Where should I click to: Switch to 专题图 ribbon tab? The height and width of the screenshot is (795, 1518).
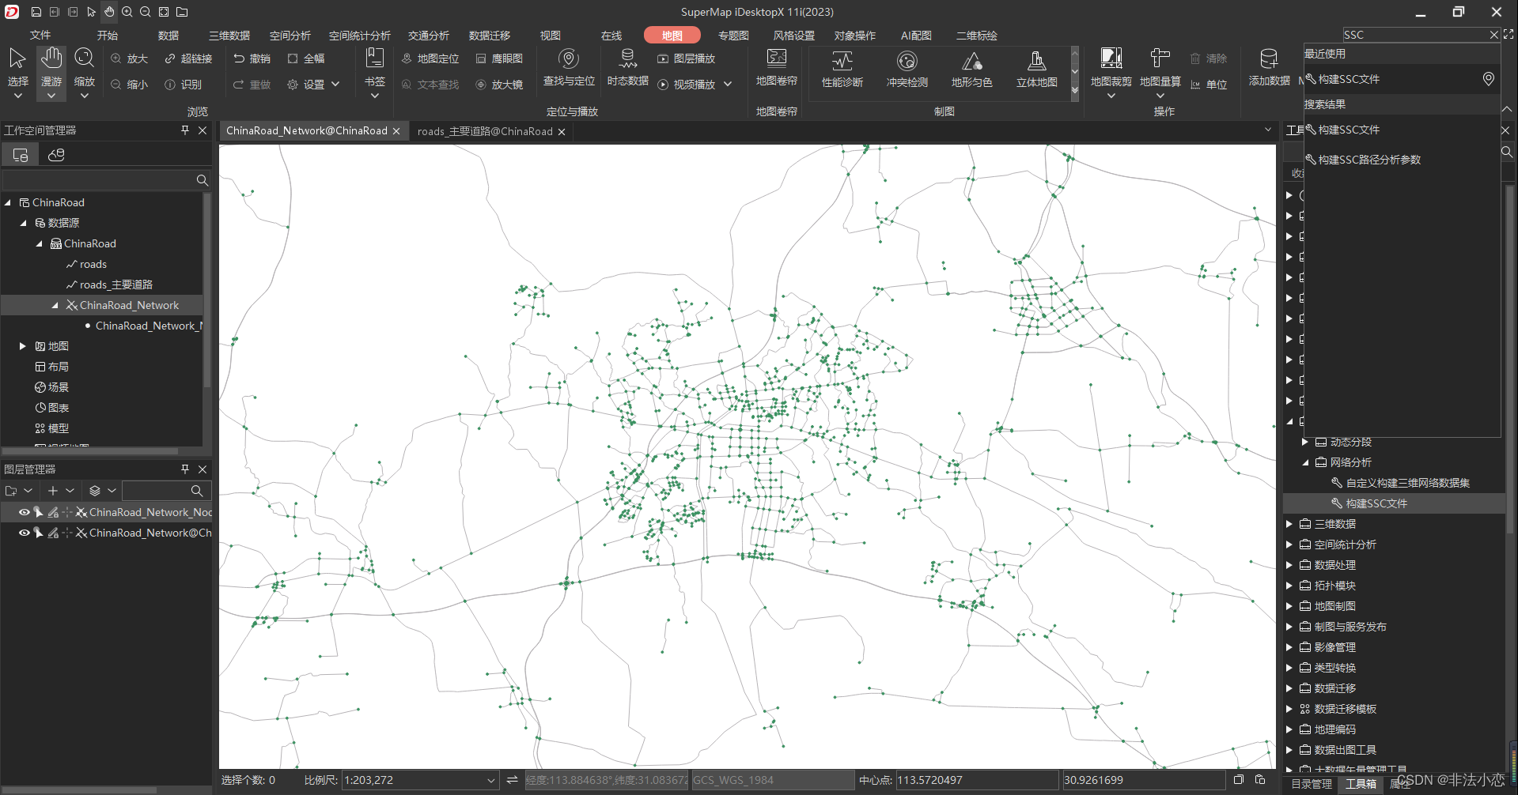click(733, 36)
